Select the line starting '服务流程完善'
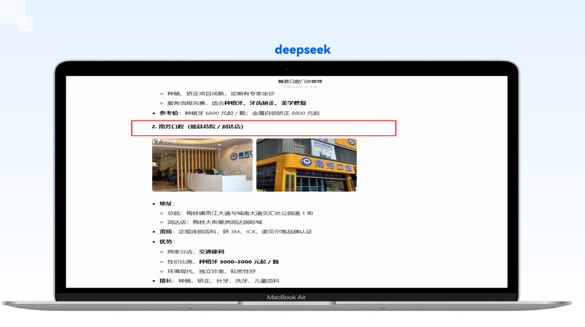Image resolution: width=585 pixels, height=327 pixels. click(237, 103)
